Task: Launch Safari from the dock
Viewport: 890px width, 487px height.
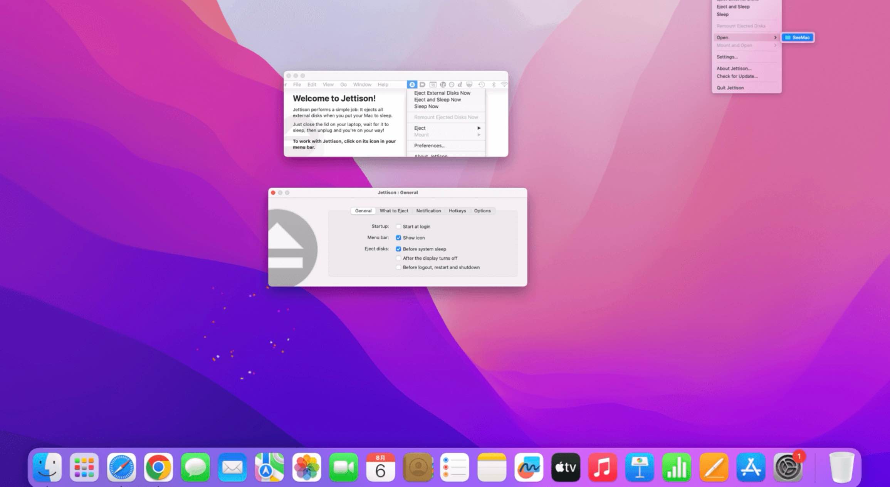Action: 121,467
